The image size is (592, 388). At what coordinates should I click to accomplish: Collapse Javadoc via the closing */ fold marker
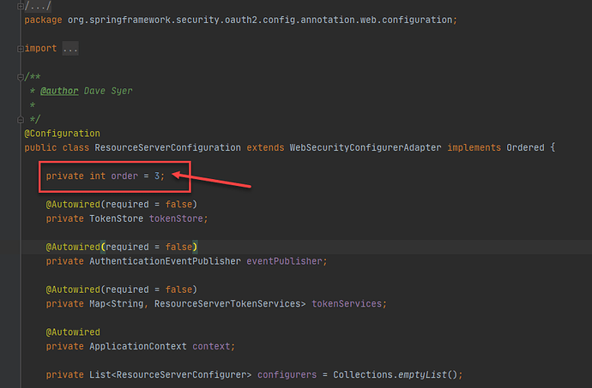[x=21, y=120]
